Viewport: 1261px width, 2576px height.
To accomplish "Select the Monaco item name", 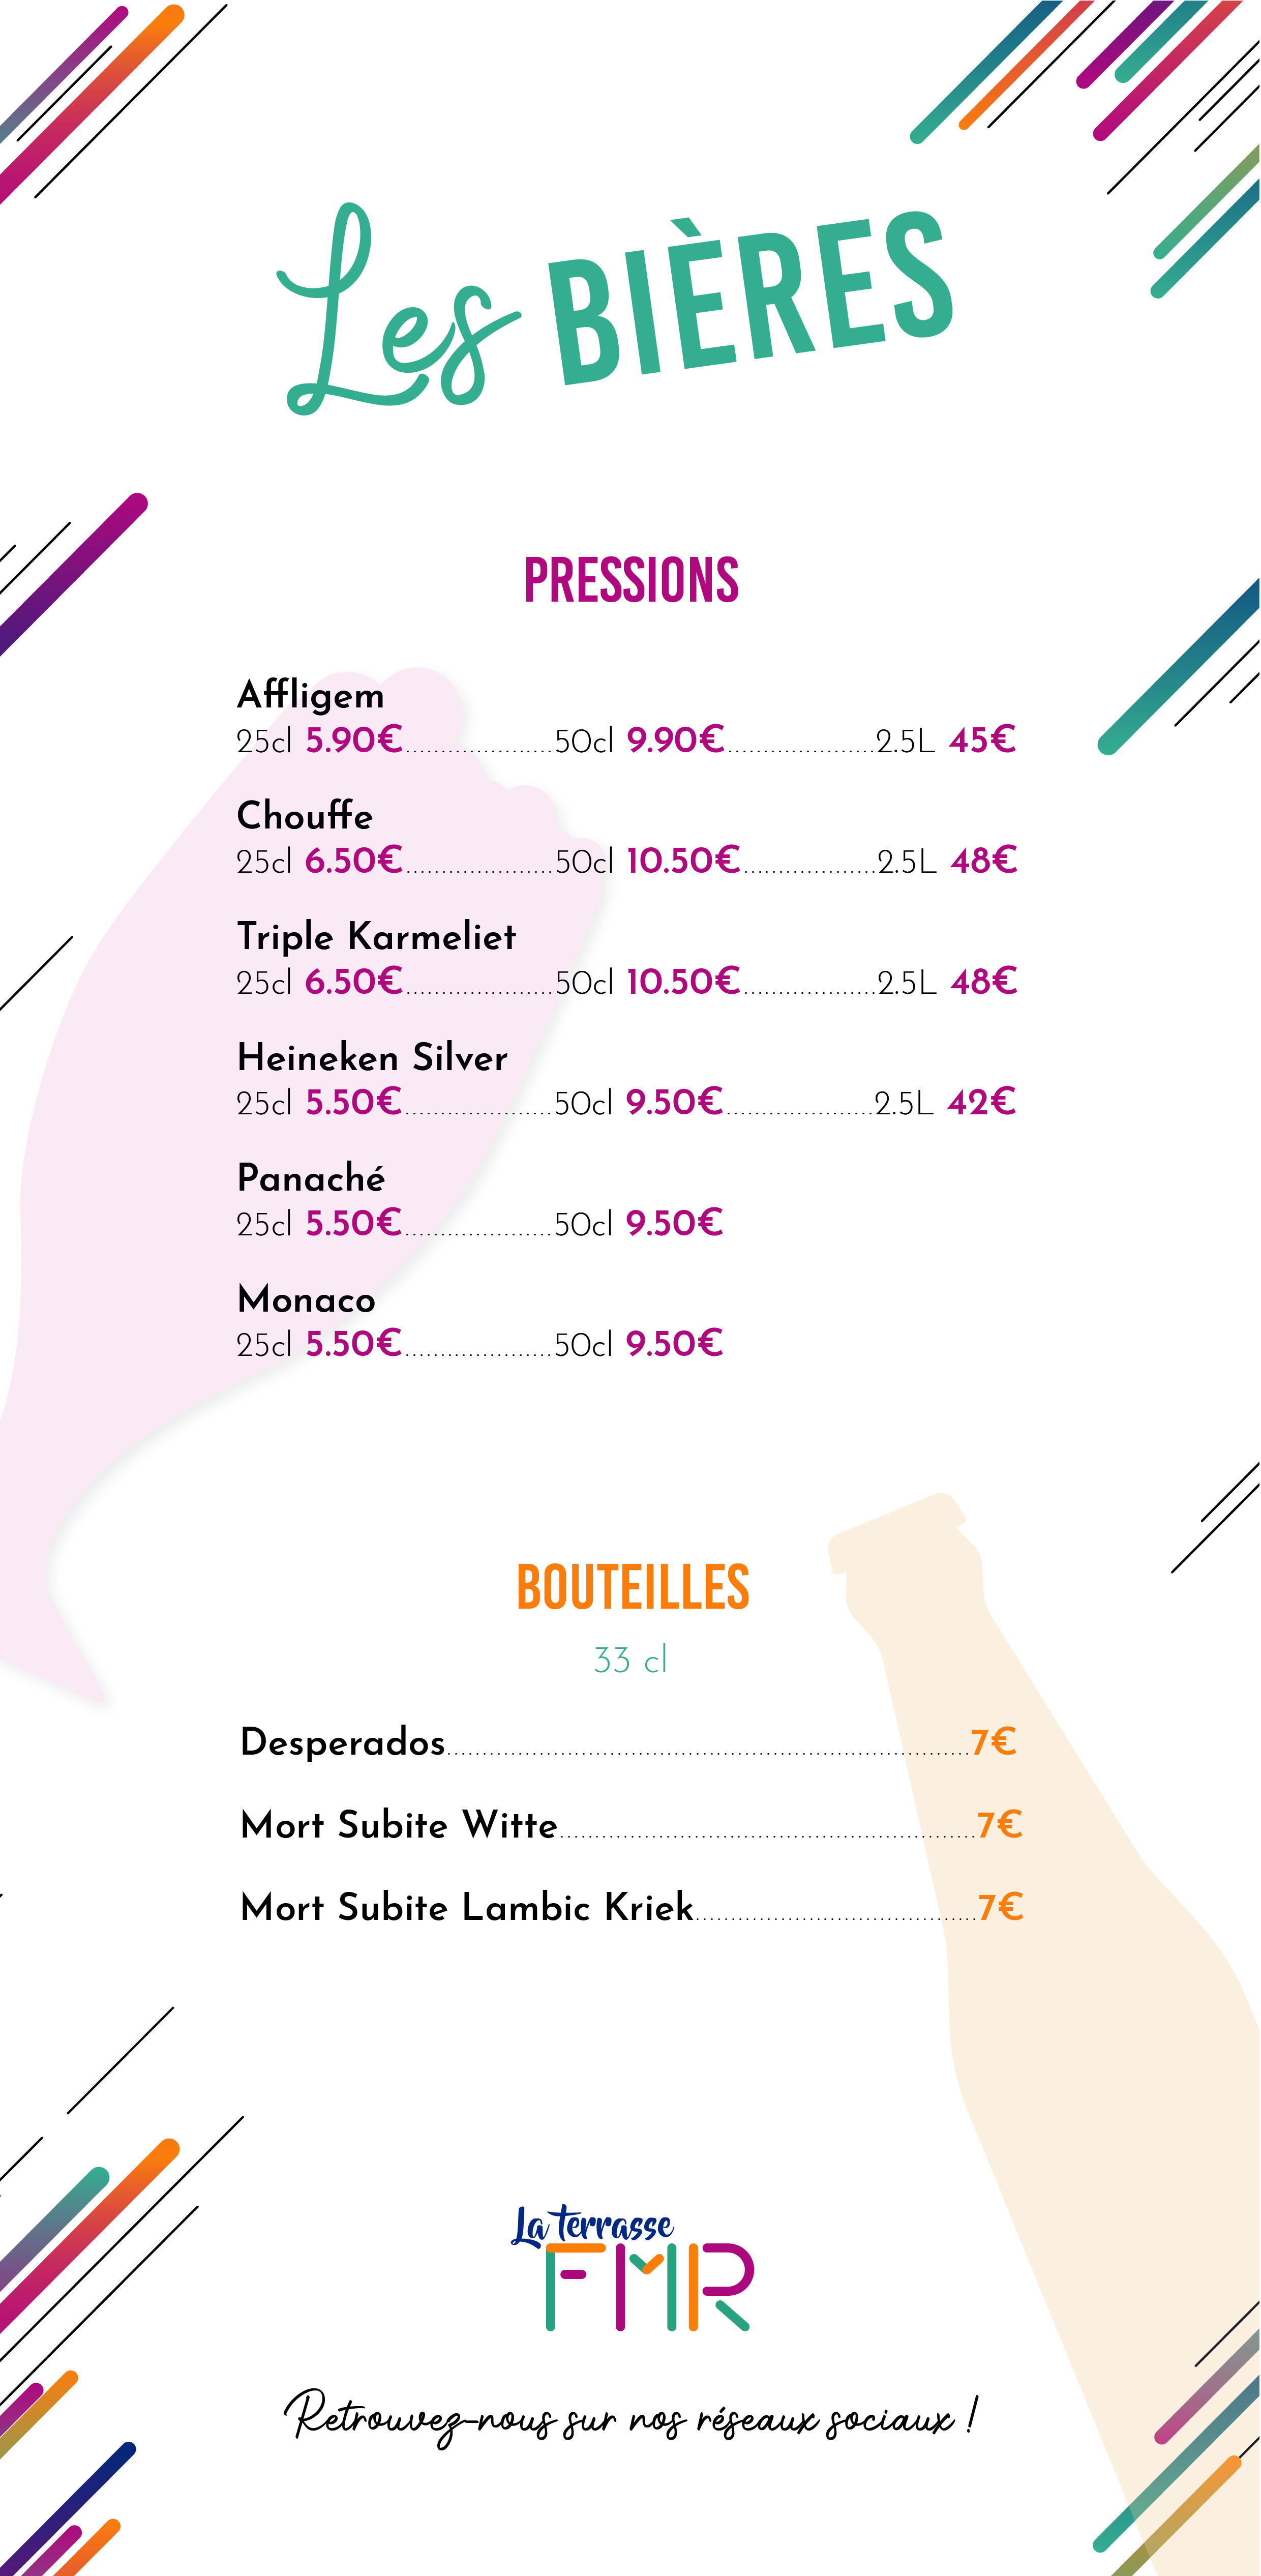I will click(x=306, y=1300).
